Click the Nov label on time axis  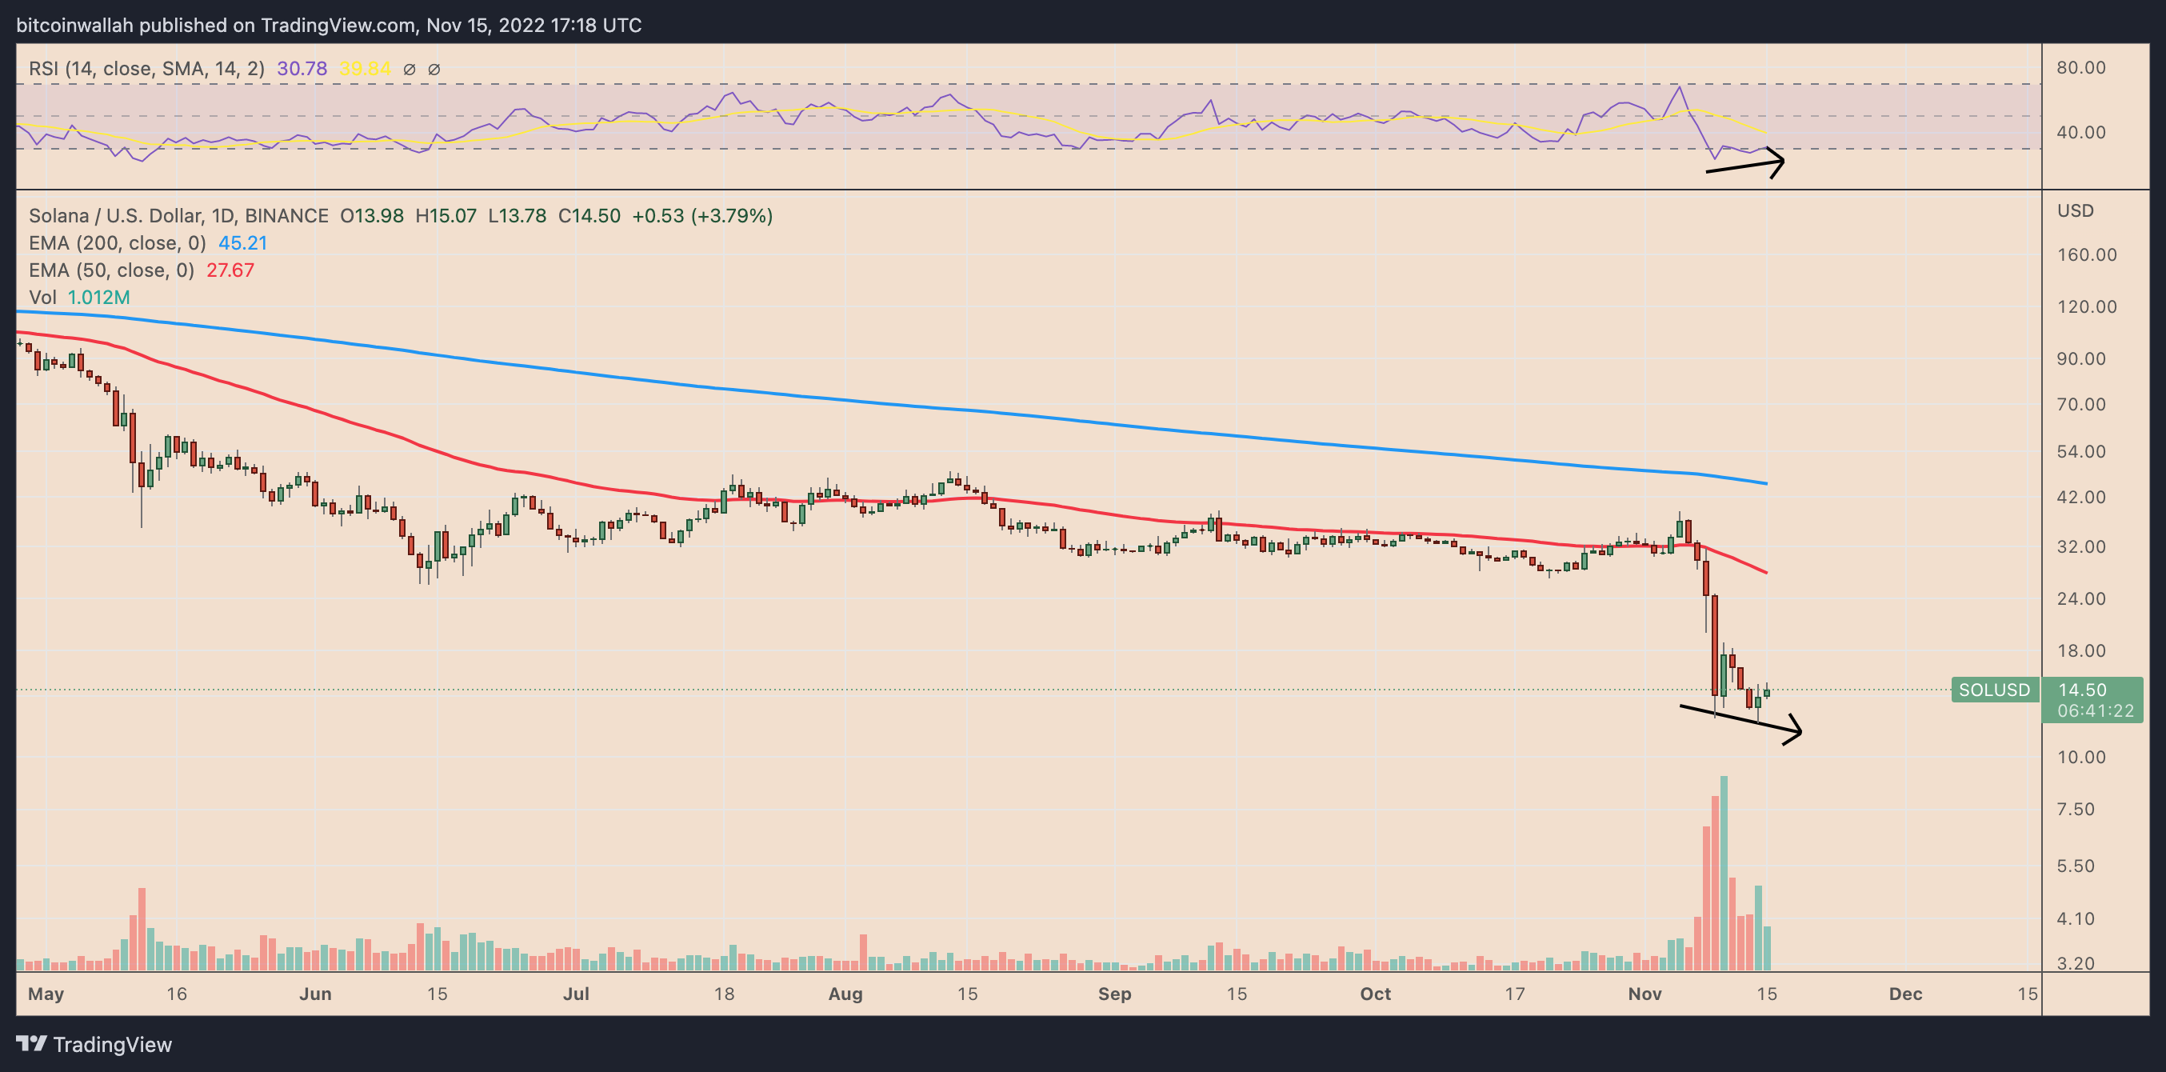1644,994
